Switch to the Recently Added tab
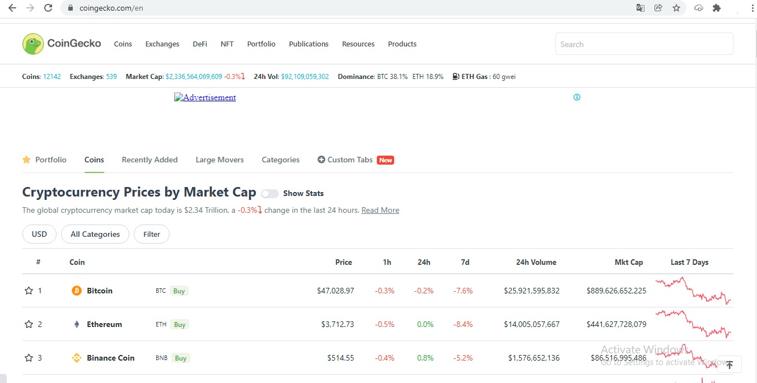The width and height of the screenshot is (757, 383). [x=149, y=160]
